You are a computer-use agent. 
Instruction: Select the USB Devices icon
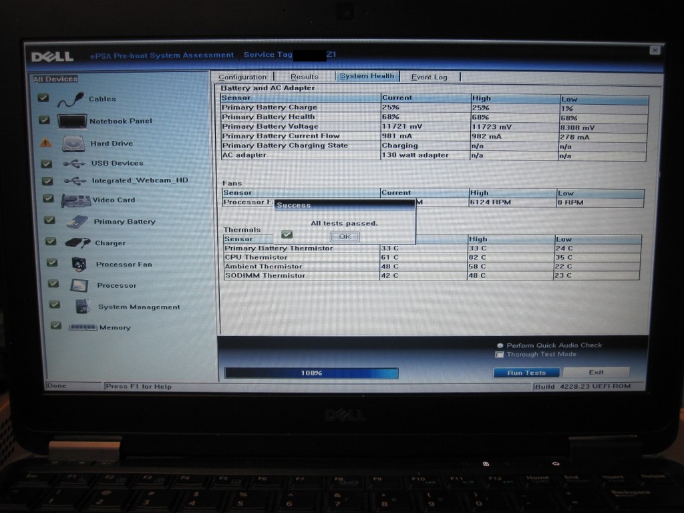[x=73, y=164]
